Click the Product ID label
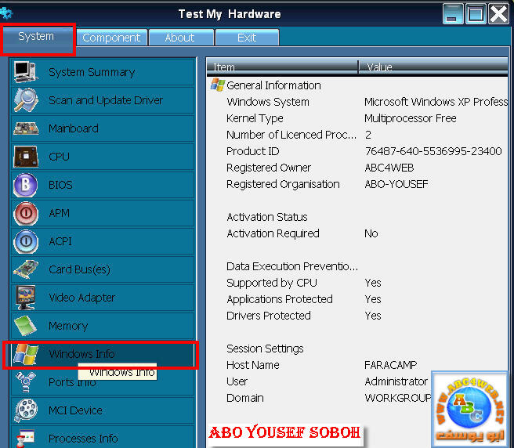Viewport: 514px width, 448px height. pos(253,151)
